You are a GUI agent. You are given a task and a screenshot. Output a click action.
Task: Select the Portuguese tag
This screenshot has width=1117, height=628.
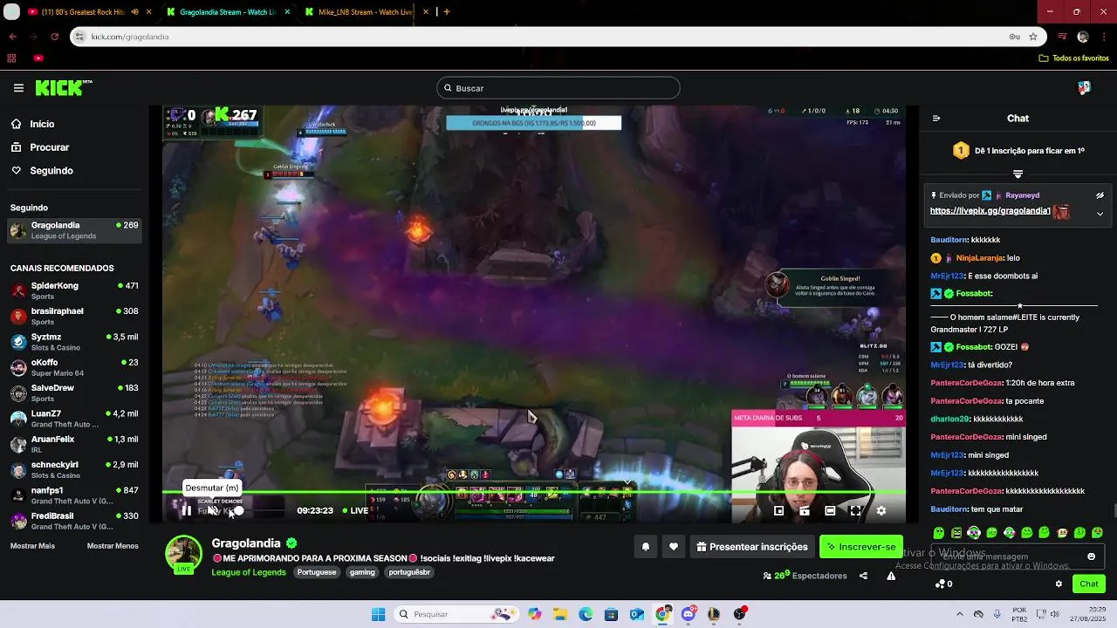tap(316, 572)
